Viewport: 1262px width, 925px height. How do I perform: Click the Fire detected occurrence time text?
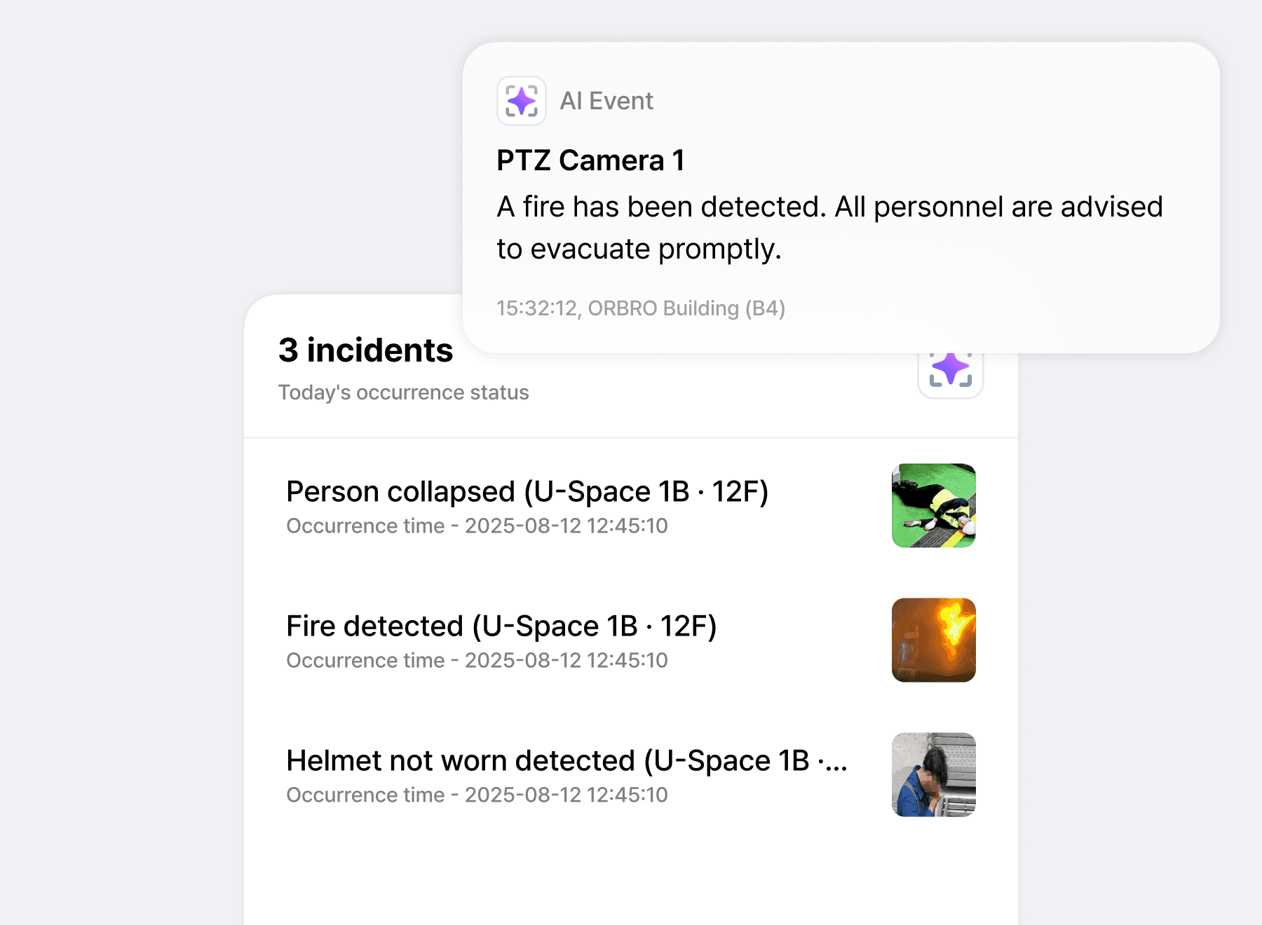click(x=477, y=660)
